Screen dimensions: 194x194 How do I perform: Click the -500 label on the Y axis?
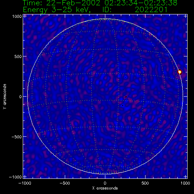16,137
